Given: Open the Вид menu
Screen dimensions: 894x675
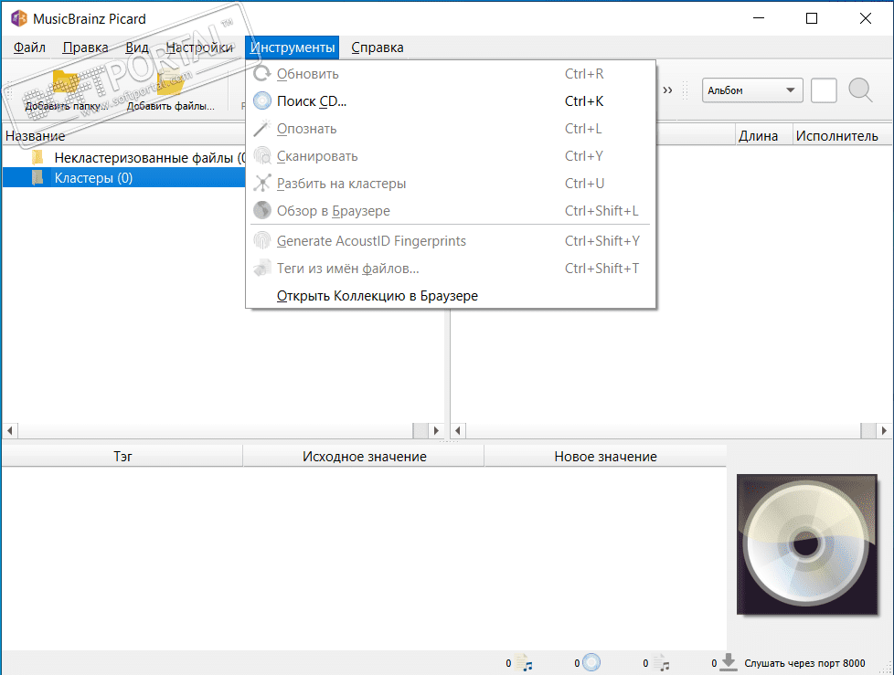Looking at the screenshot, I should pyautogui.click(x=137, y=47).
